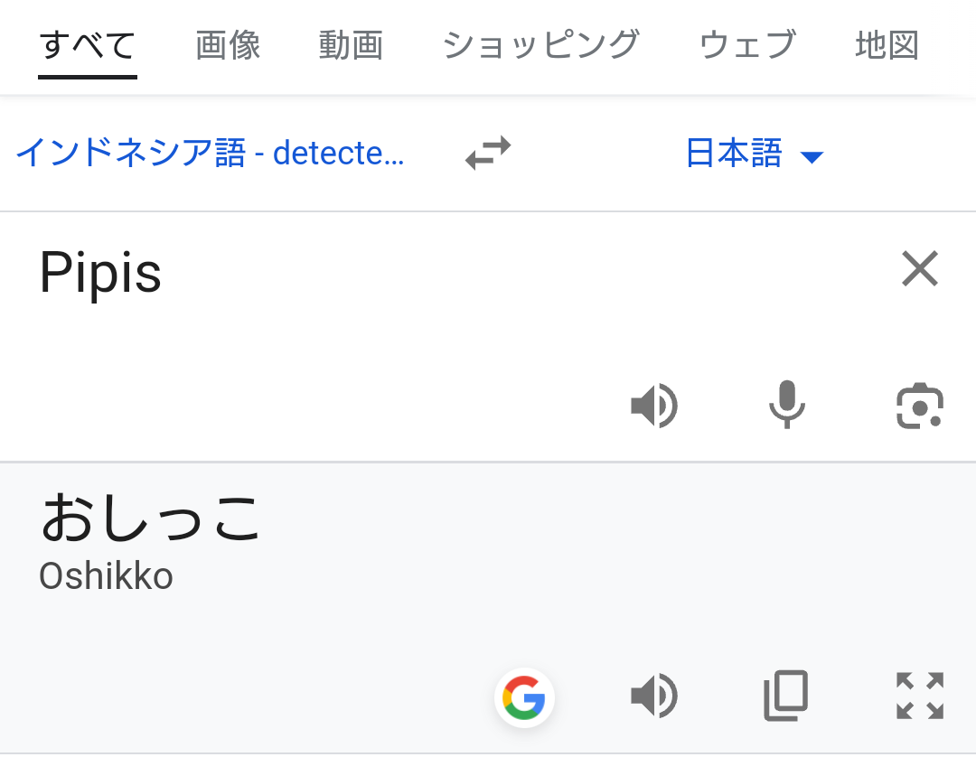Open the ショッピング tab

tap(541, 45)
